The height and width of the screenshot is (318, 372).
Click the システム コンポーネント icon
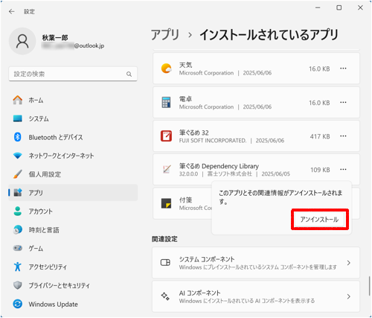(x=165, y=262)
